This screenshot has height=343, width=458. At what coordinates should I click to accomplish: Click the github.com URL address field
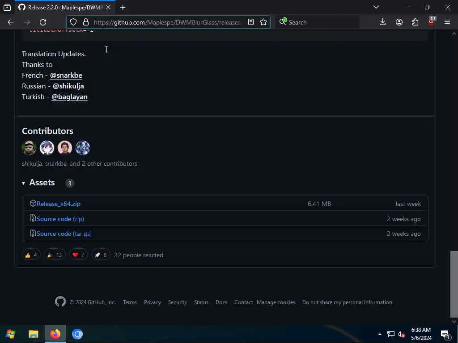(167, 22)
